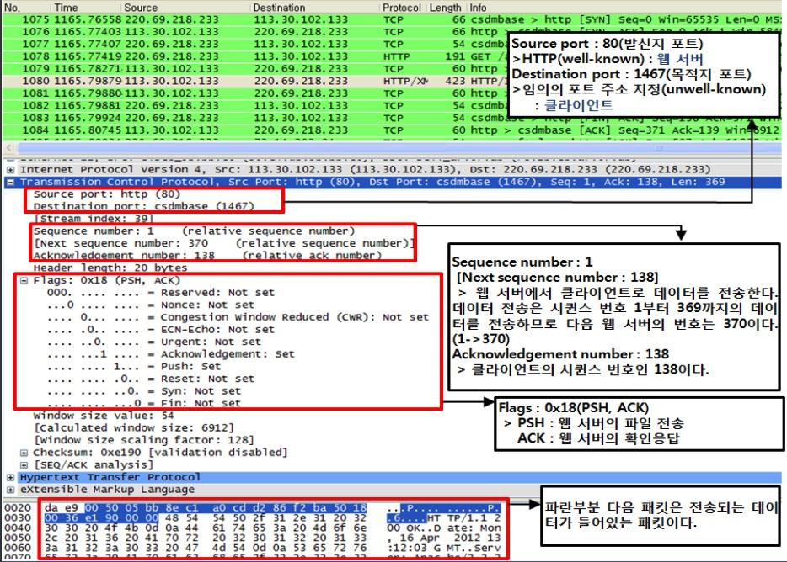Click hex dump row at offset 0060
787x562 pixels.
point(253,548)
